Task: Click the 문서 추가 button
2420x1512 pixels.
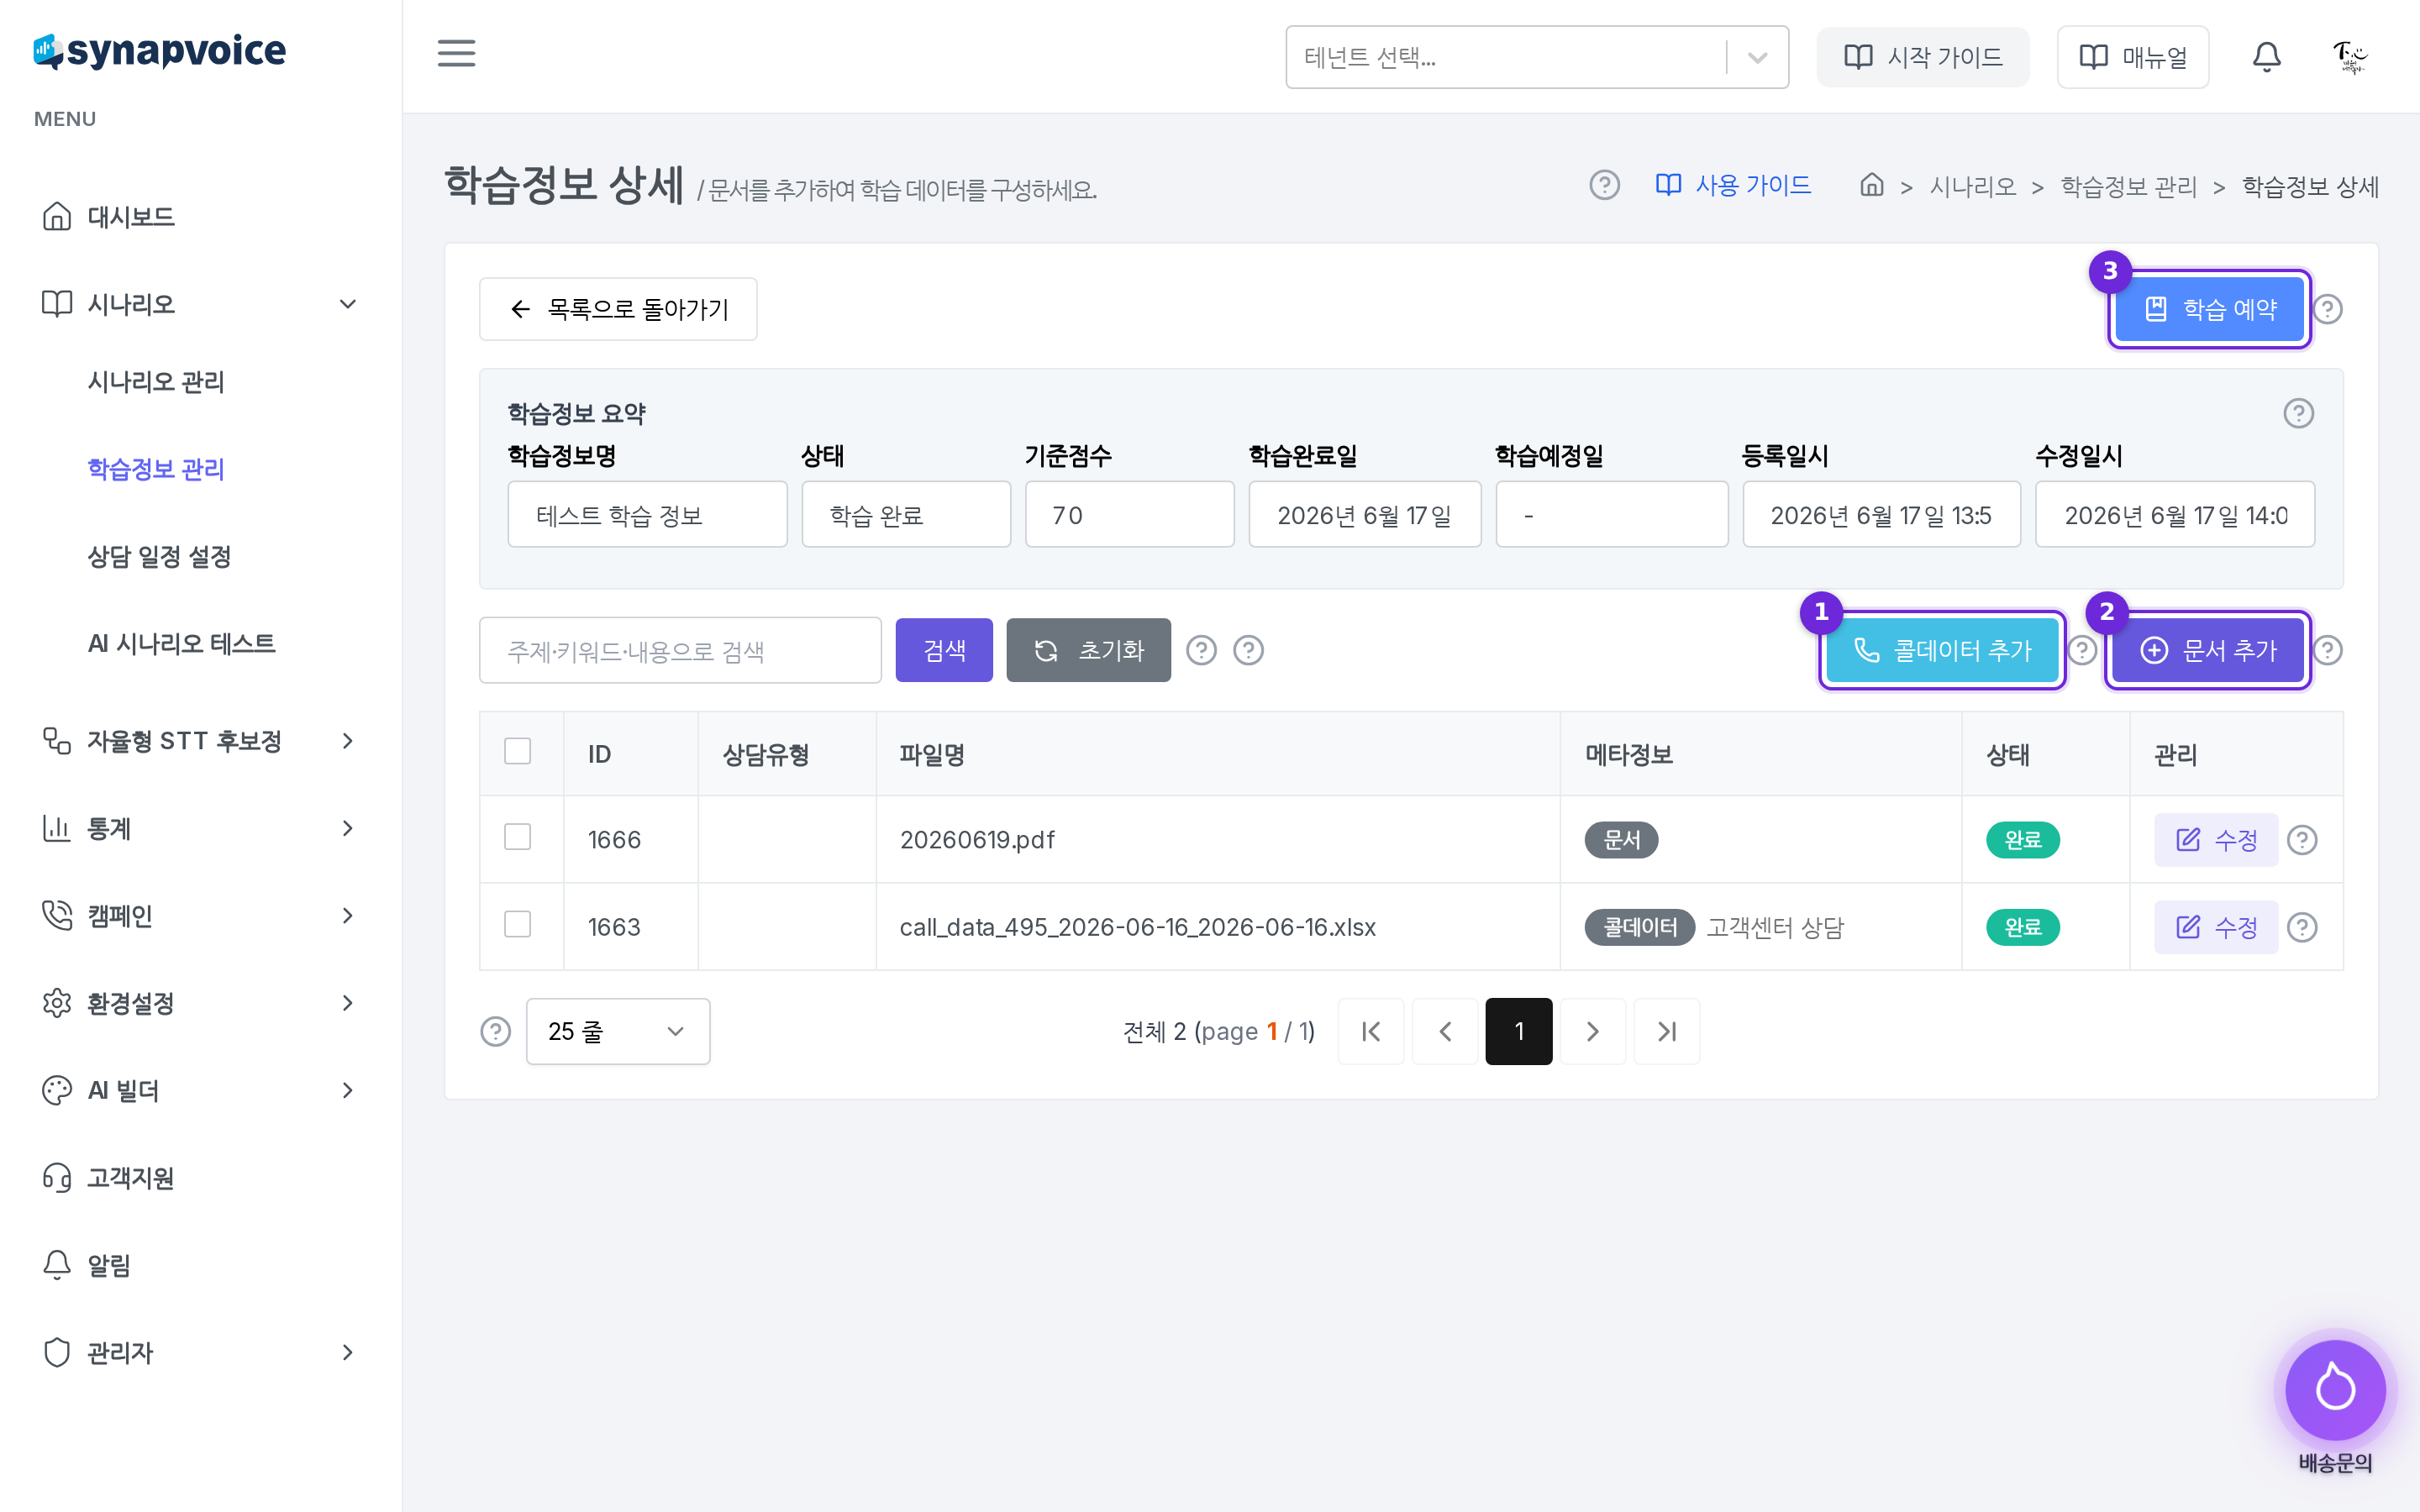Action: pos(2208,650)
